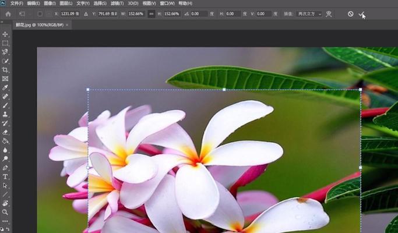Open the 文件(F) menu
Image resolution: width=398 pixels, height=233 pixels.
coord(17,3)
